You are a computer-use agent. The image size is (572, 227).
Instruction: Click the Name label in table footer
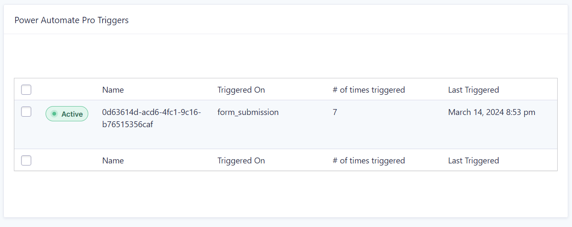tap(113, 160)
